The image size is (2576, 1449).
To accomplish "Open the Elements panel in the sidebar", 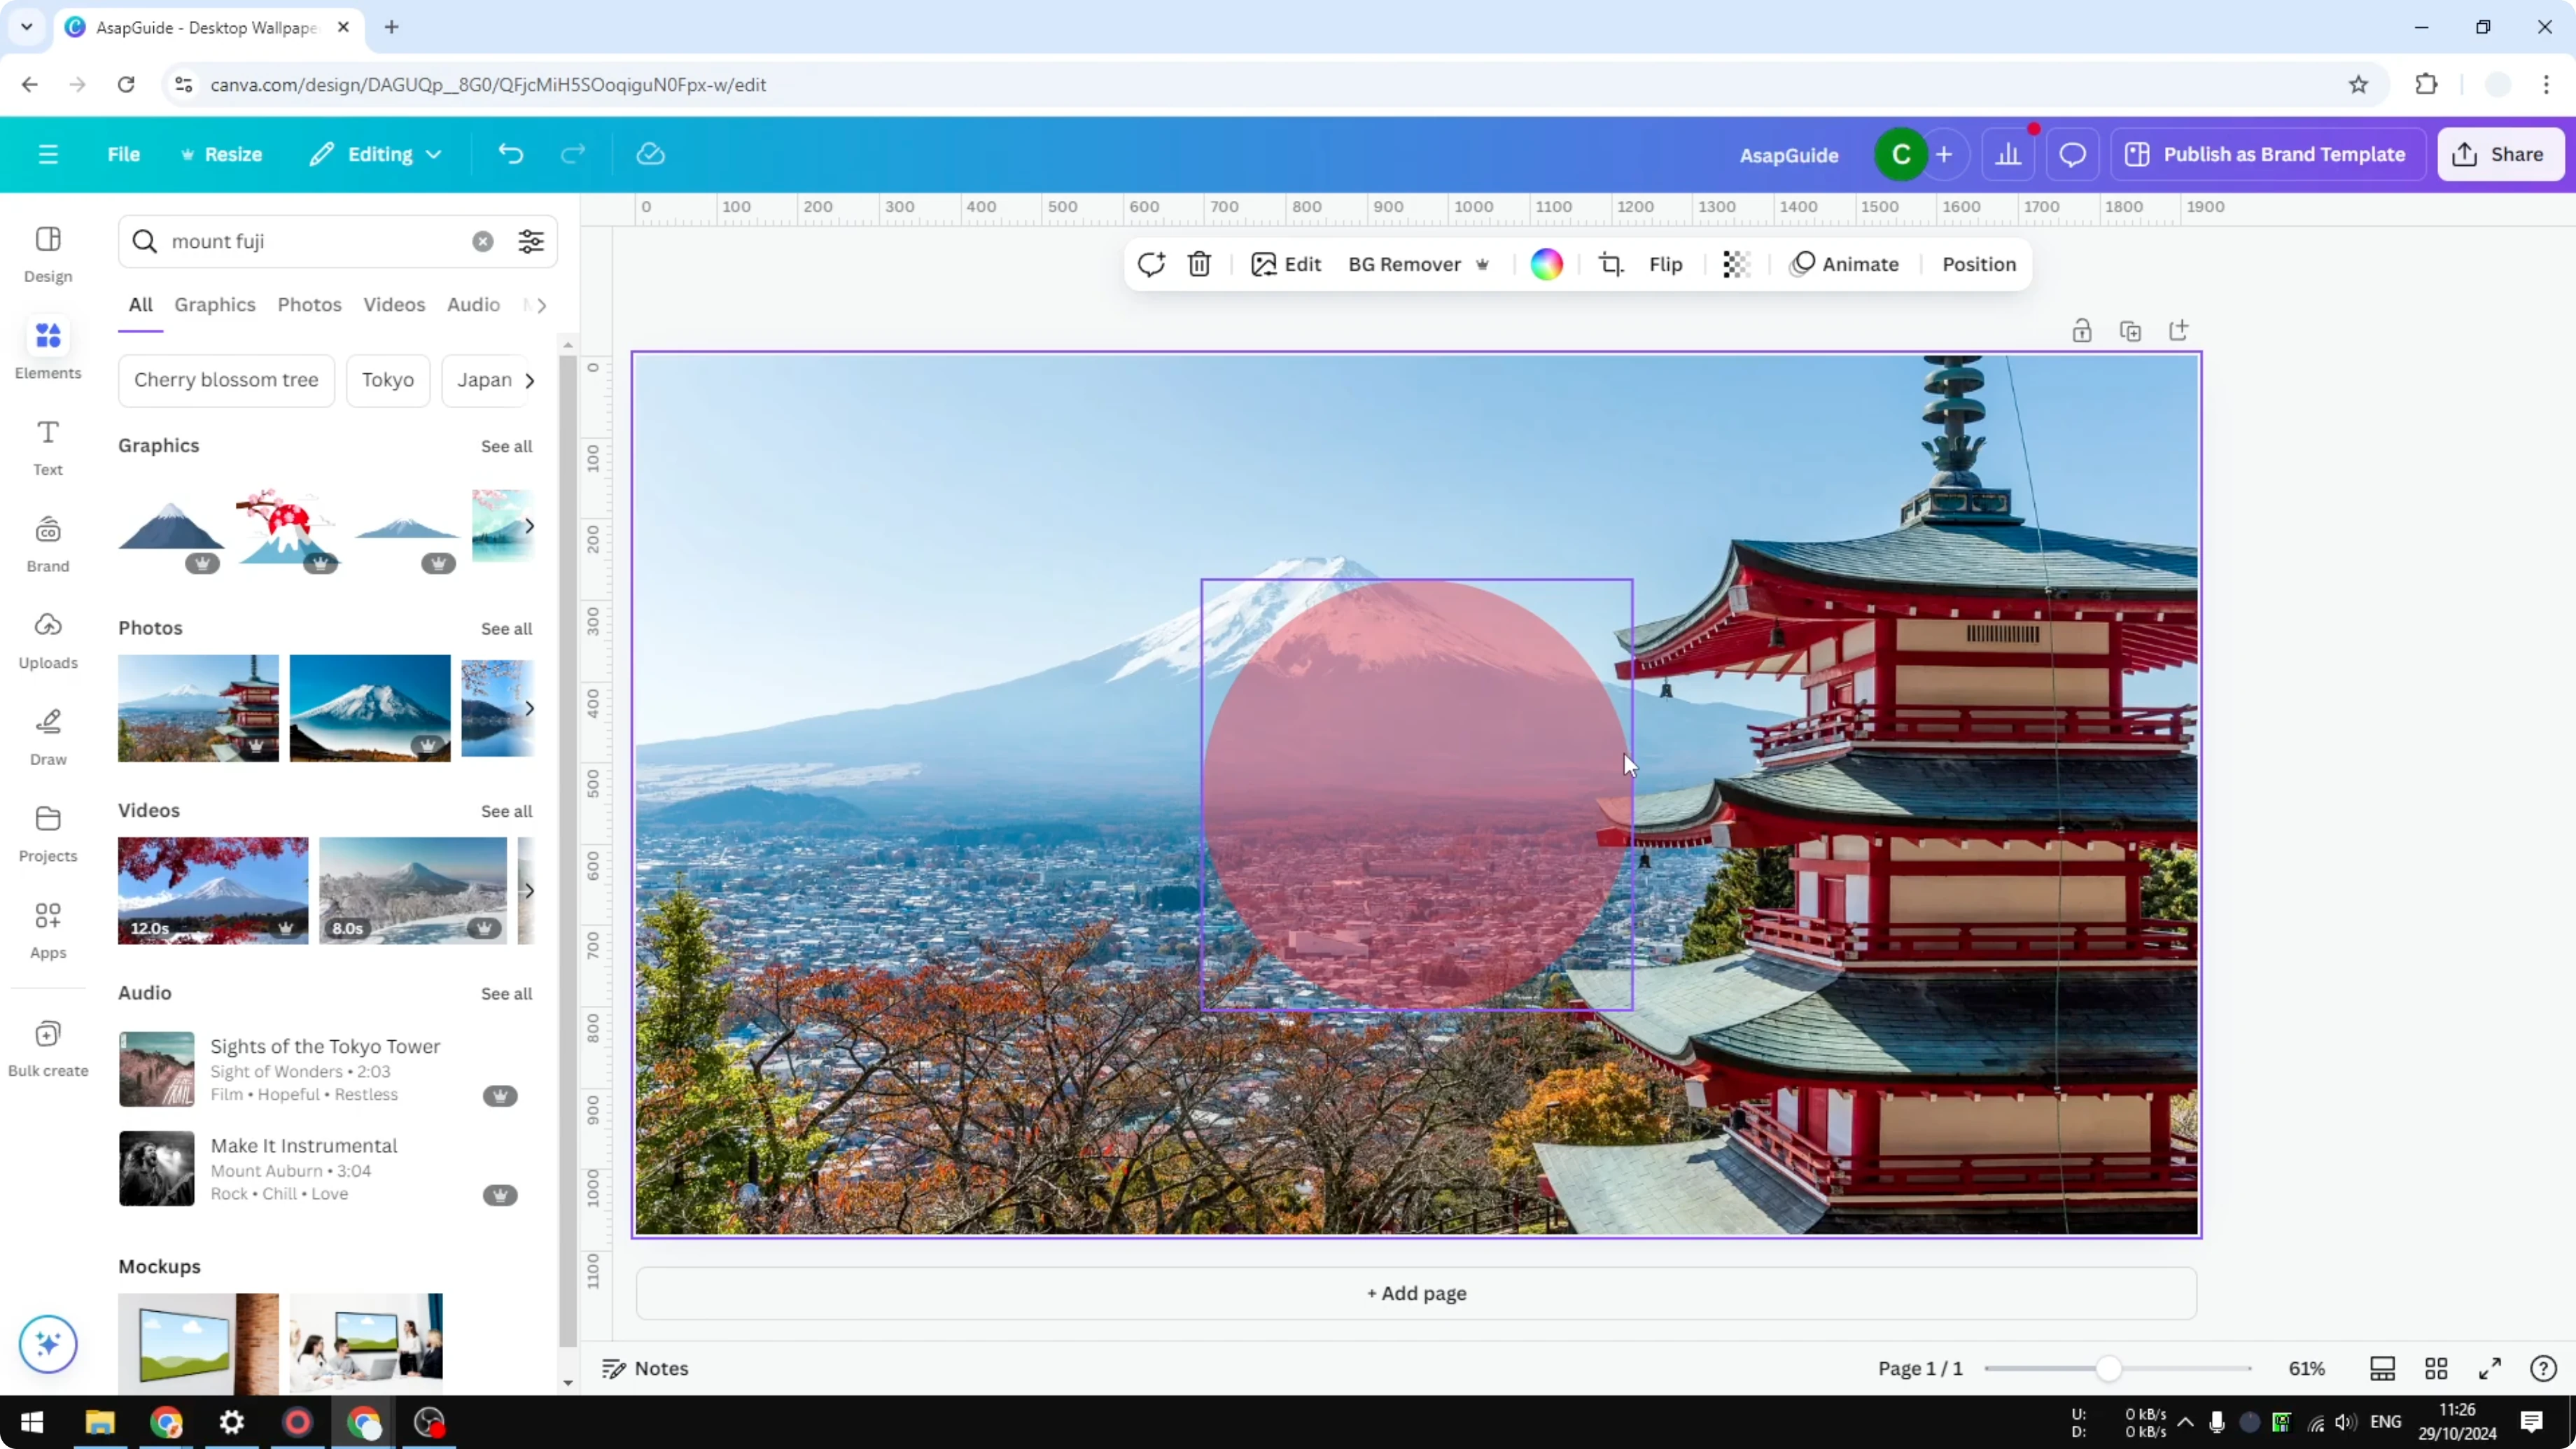I will [47, 348].
